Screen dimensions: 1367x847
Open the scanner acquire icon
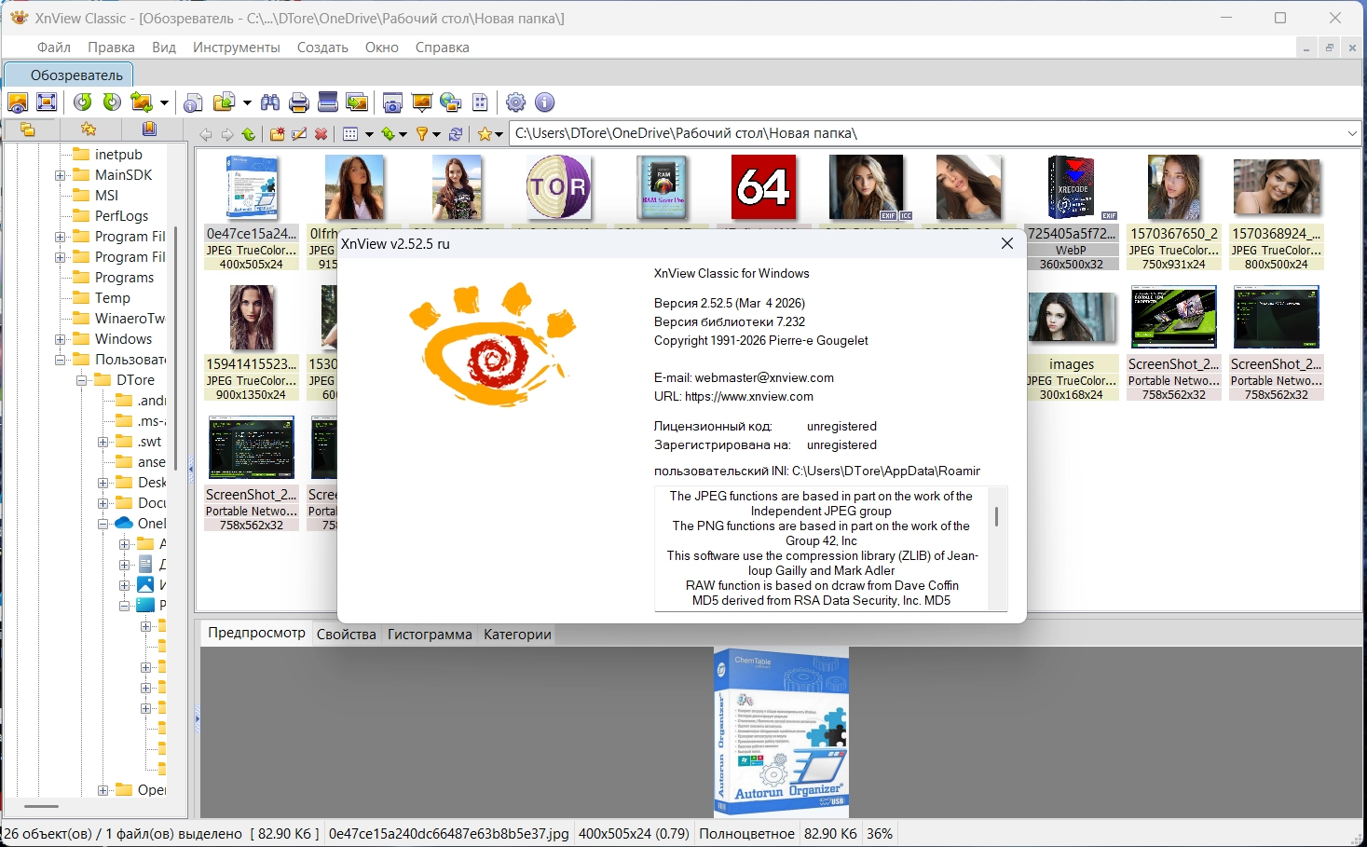[x=327, y=102]
